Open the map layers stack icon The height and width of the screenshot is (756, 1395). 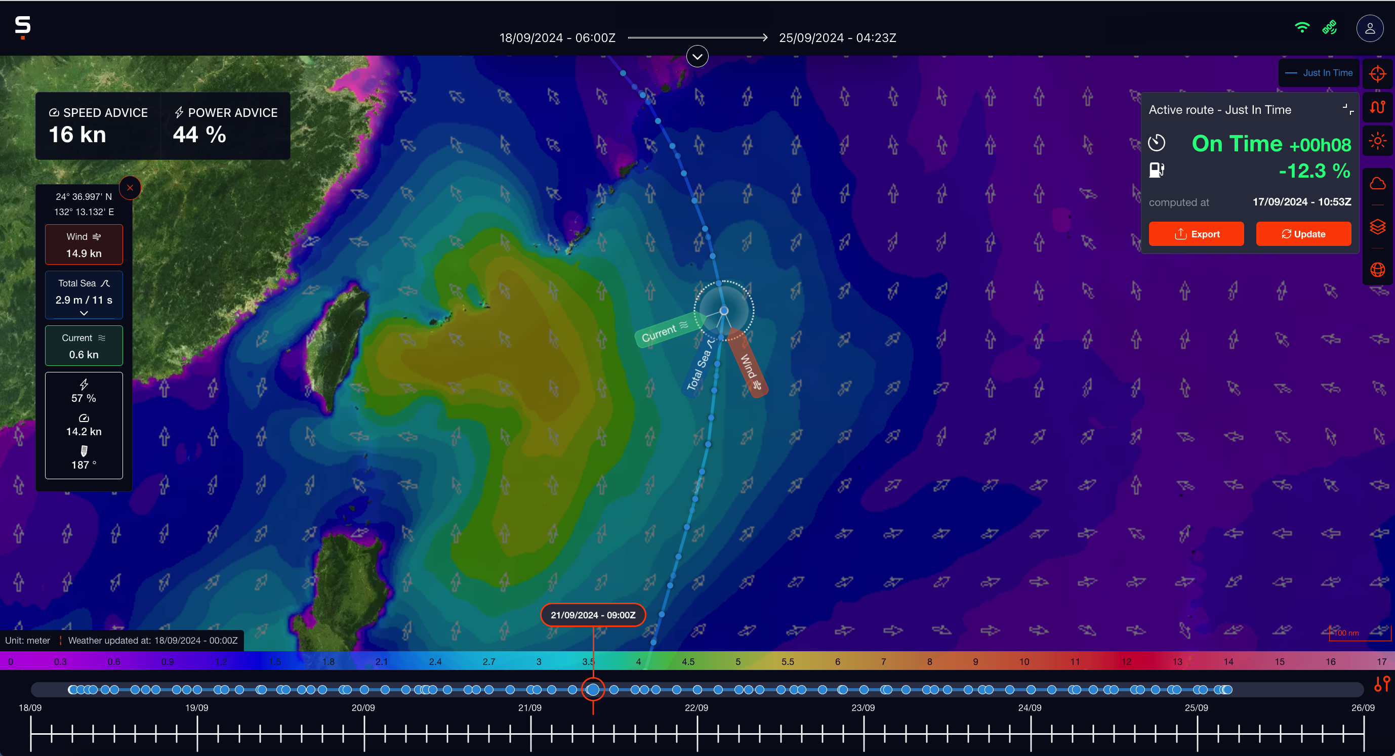click(1377, 226)
